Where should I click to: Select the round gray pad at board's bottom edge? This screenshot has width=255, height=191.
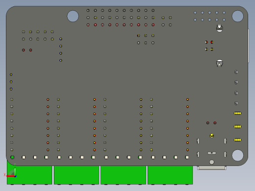pyautogui.click(x=212, y=162)
